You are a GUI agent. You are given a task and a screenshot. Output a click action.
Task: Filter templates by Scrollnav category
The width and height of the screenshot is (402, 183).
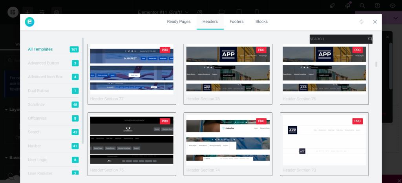point(38,104)
